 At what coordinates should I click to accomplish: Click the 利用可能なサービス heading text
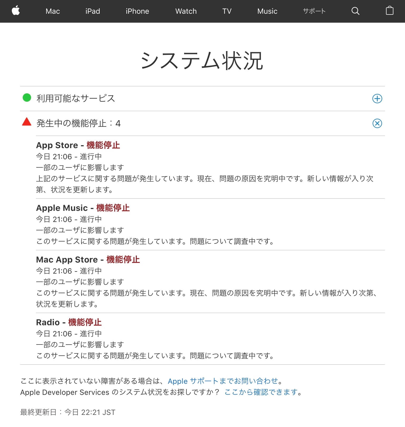(x=76, y=98)
